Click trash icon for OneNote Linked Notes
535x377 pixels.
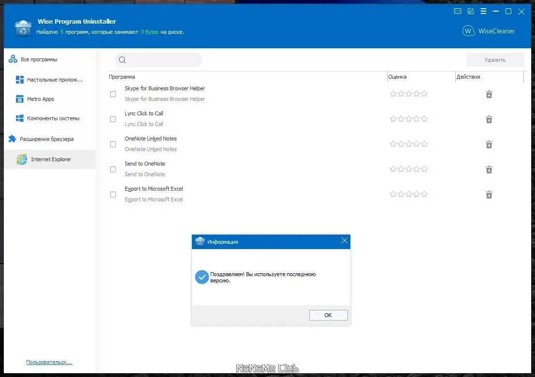[489, 144]
